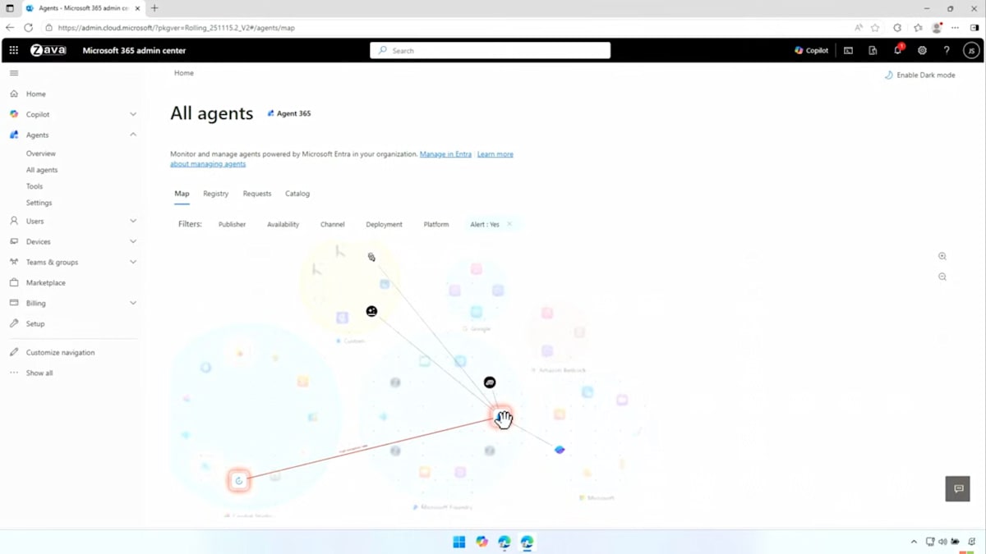Click the Agent 365 badge
Screen dimensions: 986x554
pyautogui.click(x=289, y=113)
